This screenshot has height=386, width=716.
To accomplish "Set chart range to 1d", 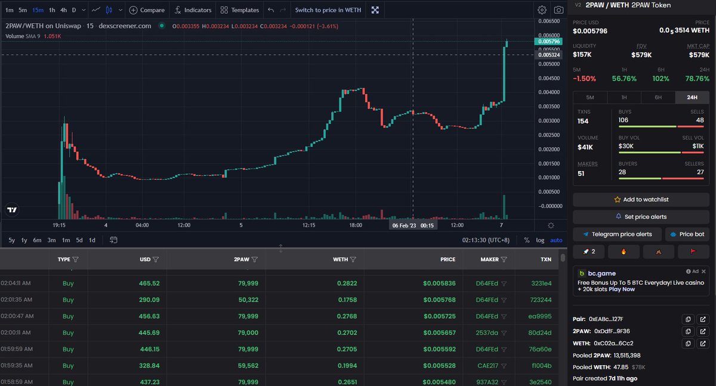I will 92,240.
